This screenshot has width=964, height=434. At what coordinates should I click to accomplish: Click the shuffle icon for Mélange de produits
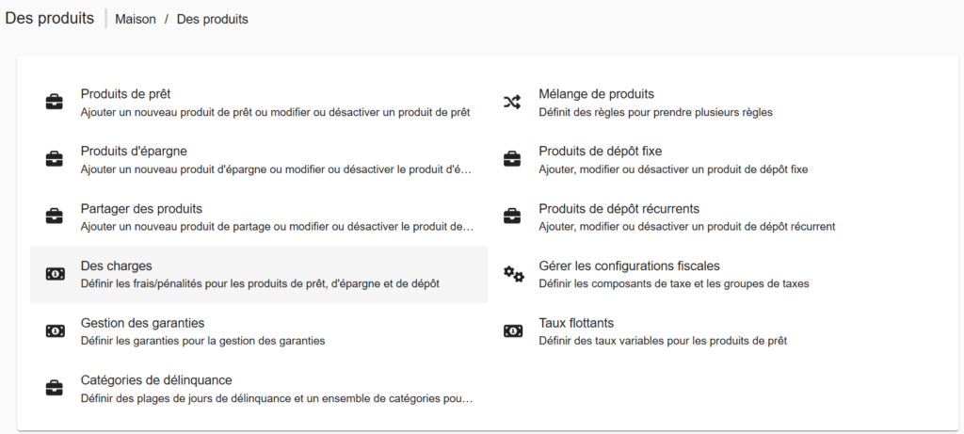(x=512, y=103)
